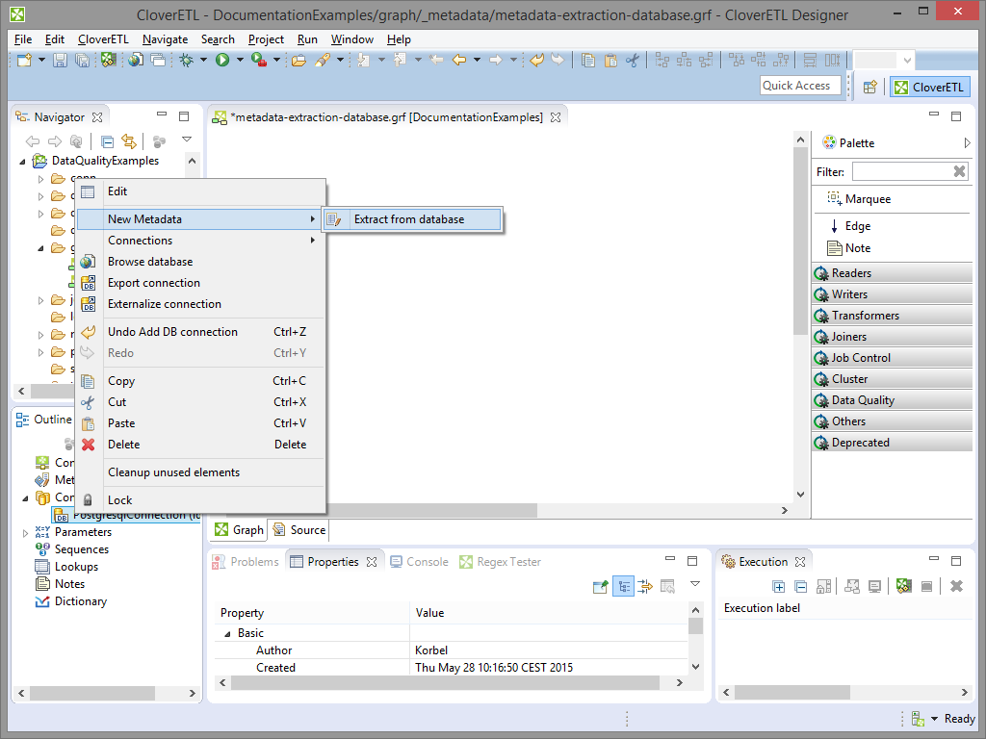Click the Save disk icon in toolbar
The width and height of the screenshot is (986, 739).
(60, 60)
